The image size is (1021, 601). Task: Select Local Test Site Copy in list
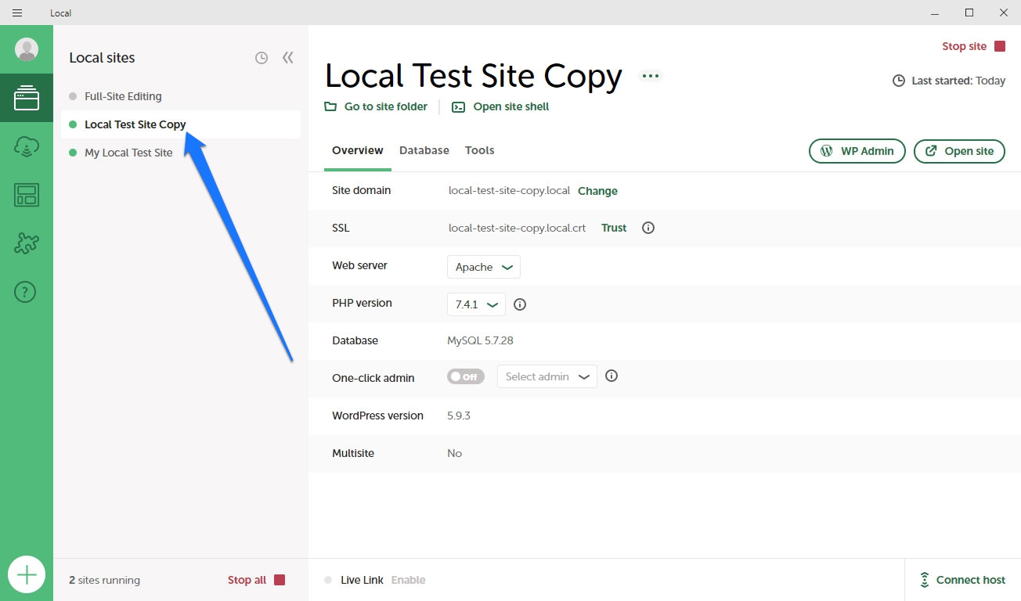click(181, 124)
